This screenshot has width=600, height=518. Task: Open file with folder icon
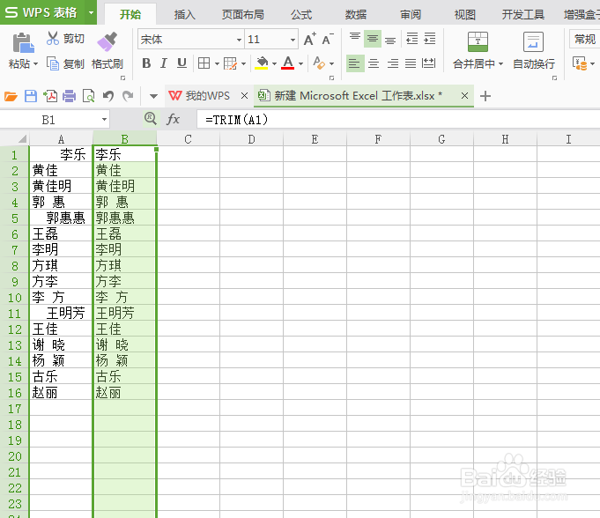11,96
